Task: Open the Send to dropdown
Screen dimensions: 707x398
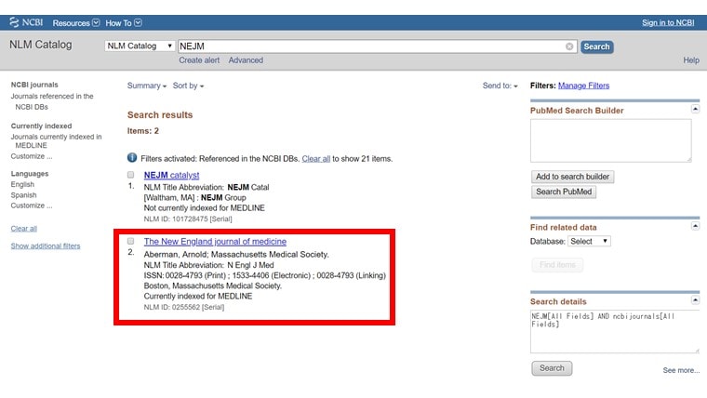Action: click(x=500, y=86)
